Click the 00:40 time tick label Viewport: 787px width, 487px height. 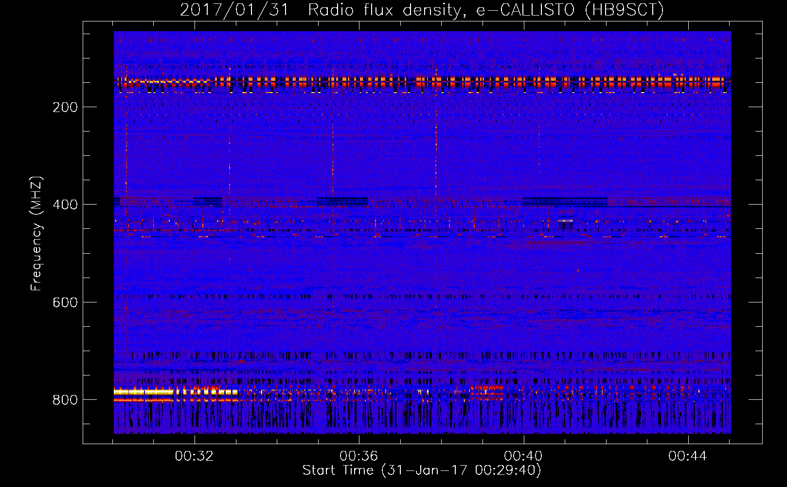(523, 456)
